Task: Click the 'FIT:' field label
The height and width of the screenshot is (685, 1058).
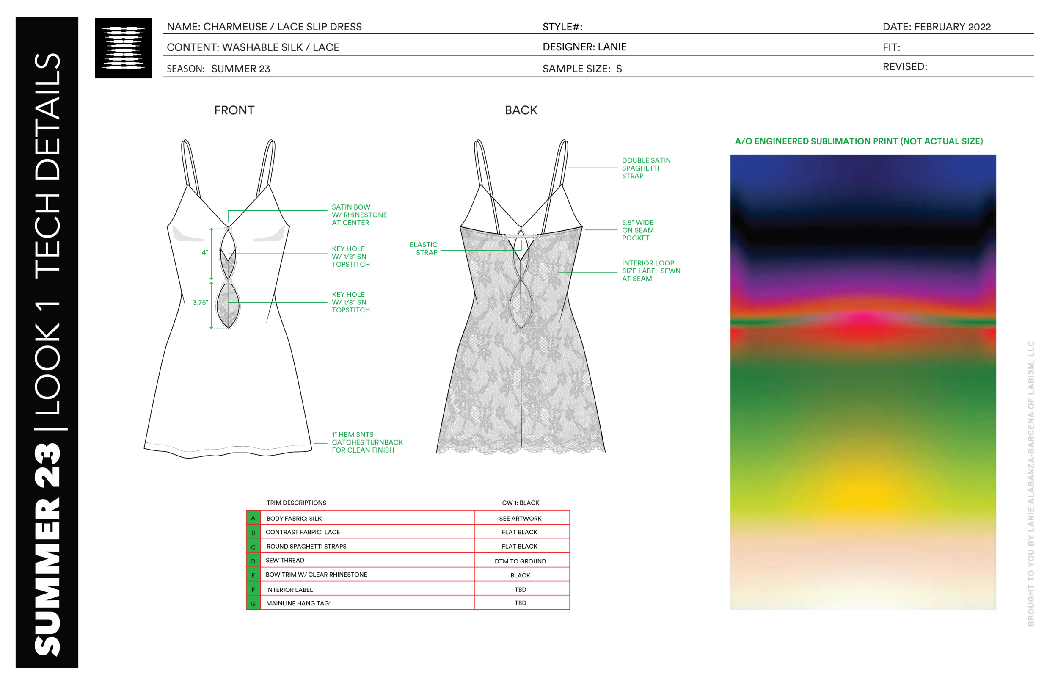Action: (x=891, y=47)
